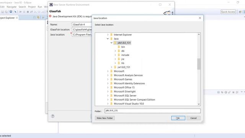Click the Step Over icon in the Eclipse toolbar

[39, 12]
